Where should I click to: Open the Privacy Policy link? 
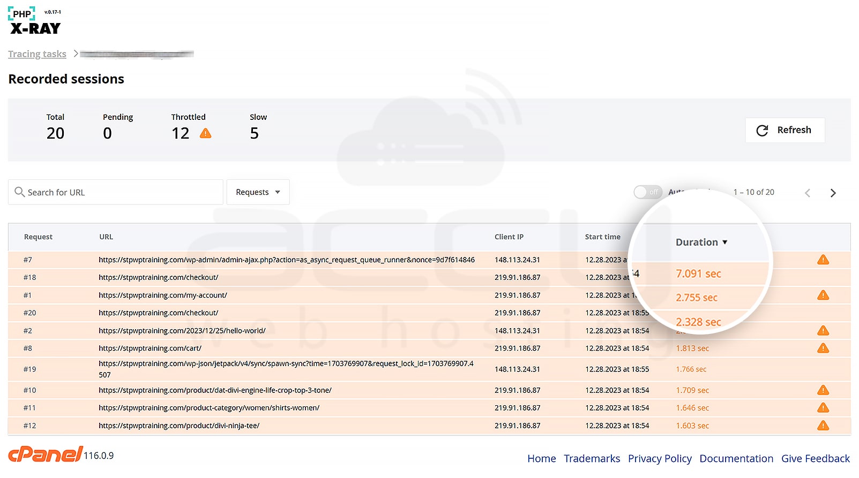point(660,459)
